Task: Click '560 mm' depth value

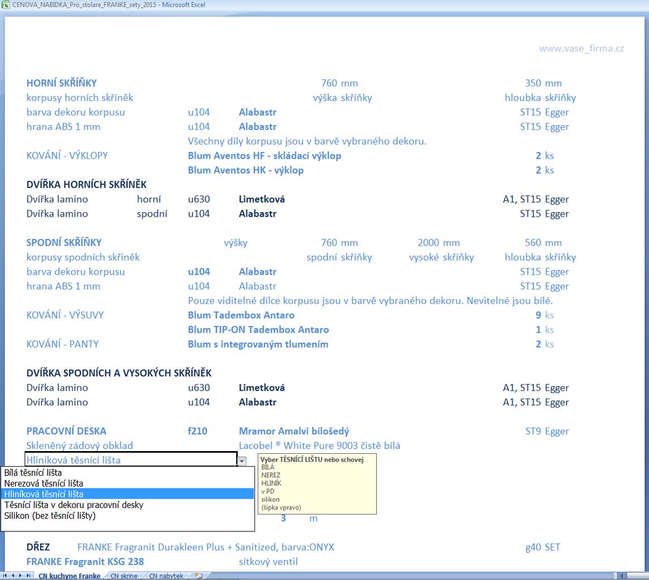Action: pyautogui.click(x=544, y=243)
